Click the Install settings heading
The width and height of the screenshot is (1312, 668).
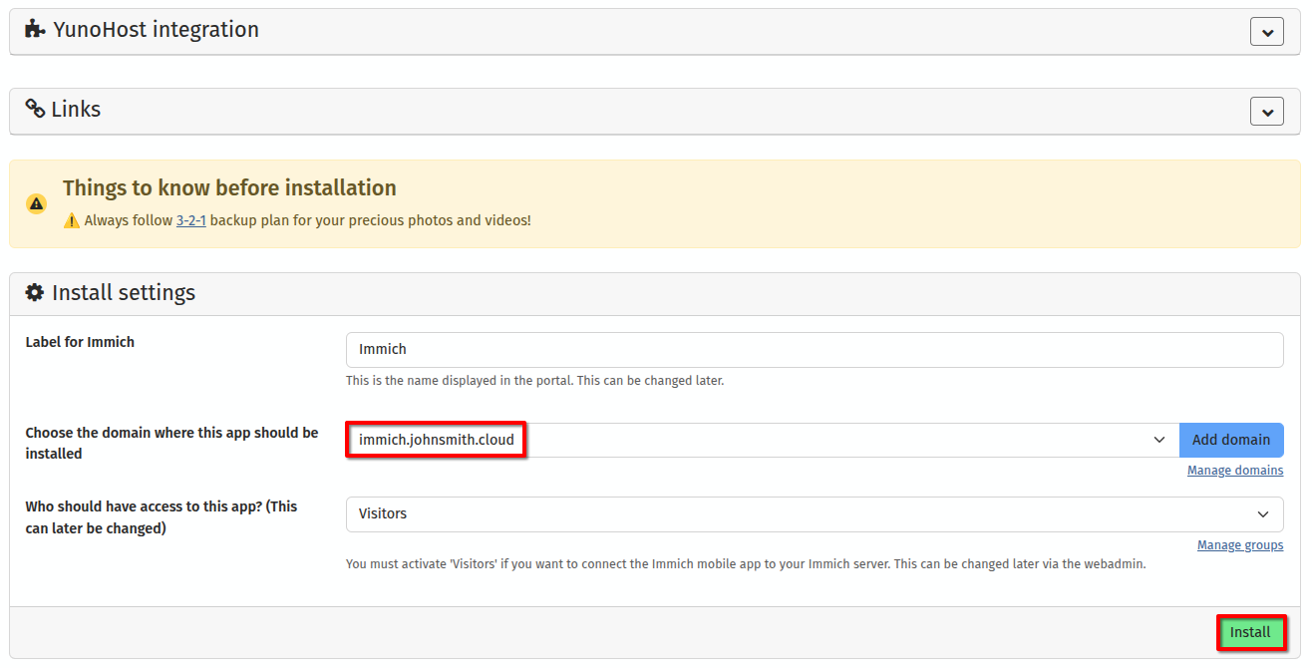(x=124, y=292)
